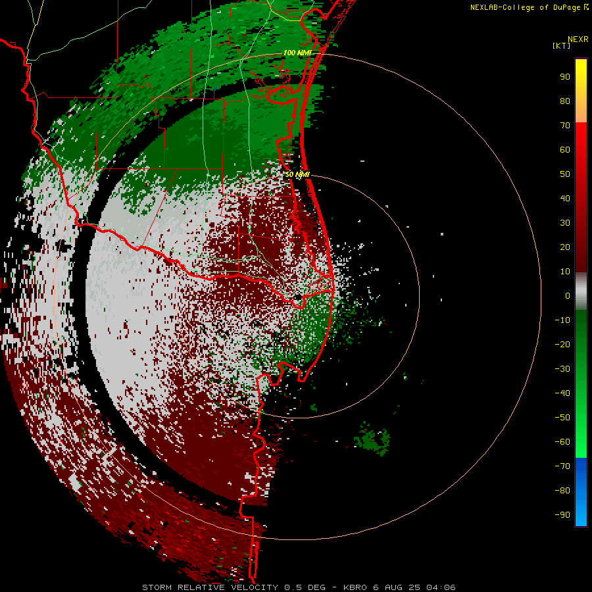Click the gray zero-velocity segment of color bar
Image resolution: width=592 pixels, height=592 pixels.
(581, 291)
